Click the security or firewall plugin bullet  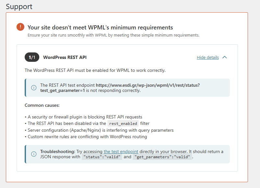pos(84,117)
